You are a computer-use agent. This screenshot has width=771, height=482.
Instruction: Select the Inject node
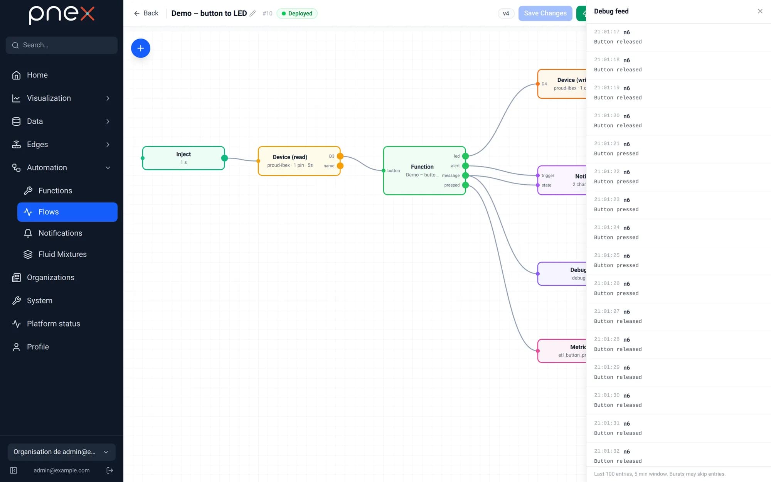pos(183,158)
